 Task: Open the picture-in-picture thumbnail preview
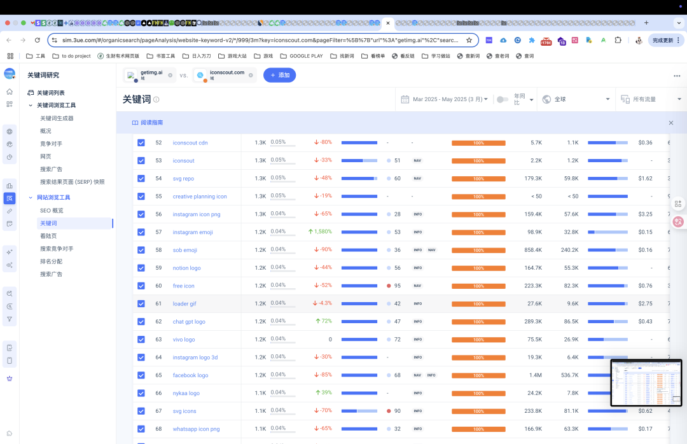(646, 383)
